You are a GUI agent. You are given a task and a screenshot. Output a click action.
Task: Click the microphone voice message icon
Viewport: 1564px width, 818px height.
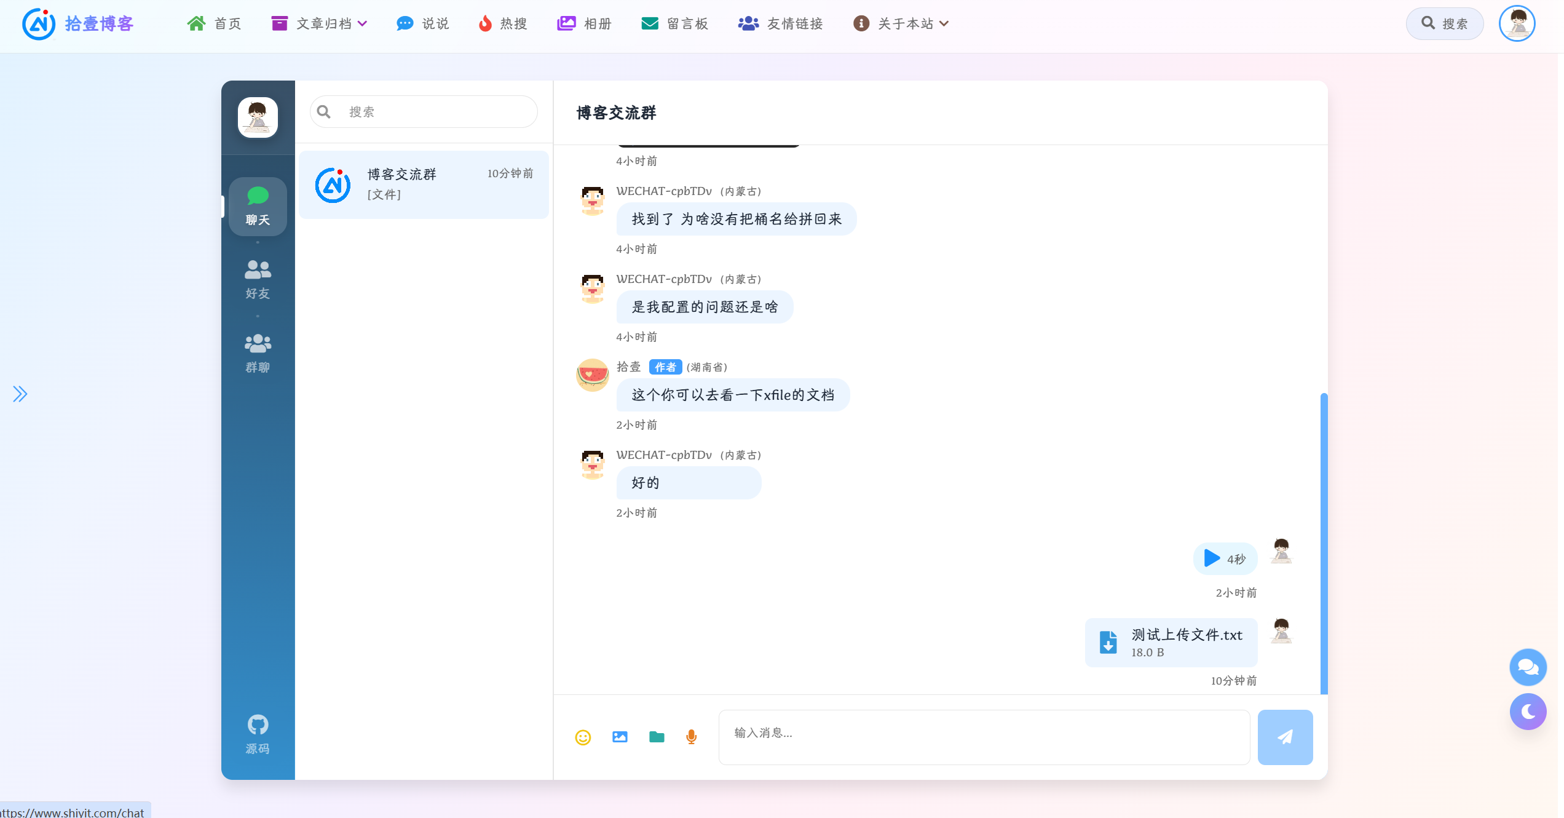(692, 737)
